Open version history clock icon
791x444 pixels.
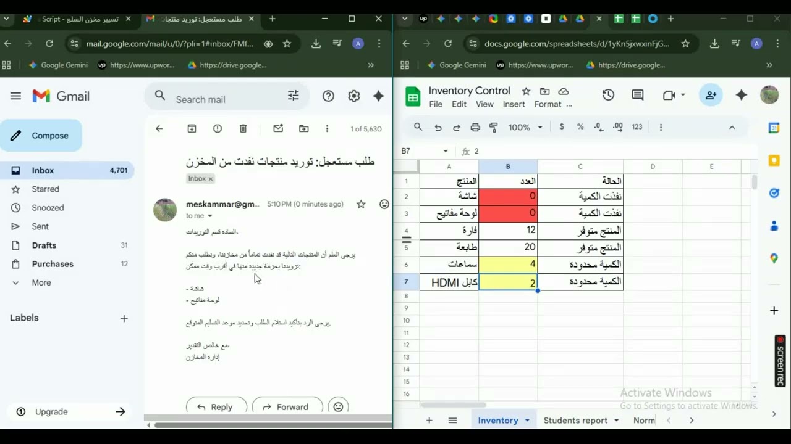(x=608, y=95)
